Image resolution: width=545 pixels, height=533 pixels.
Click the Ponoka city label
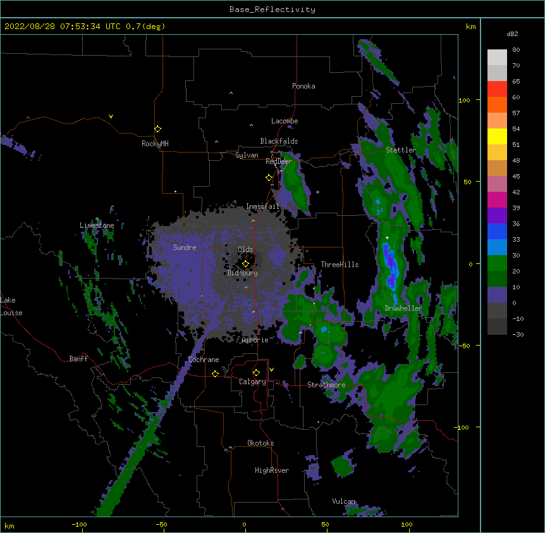point(303,86)
